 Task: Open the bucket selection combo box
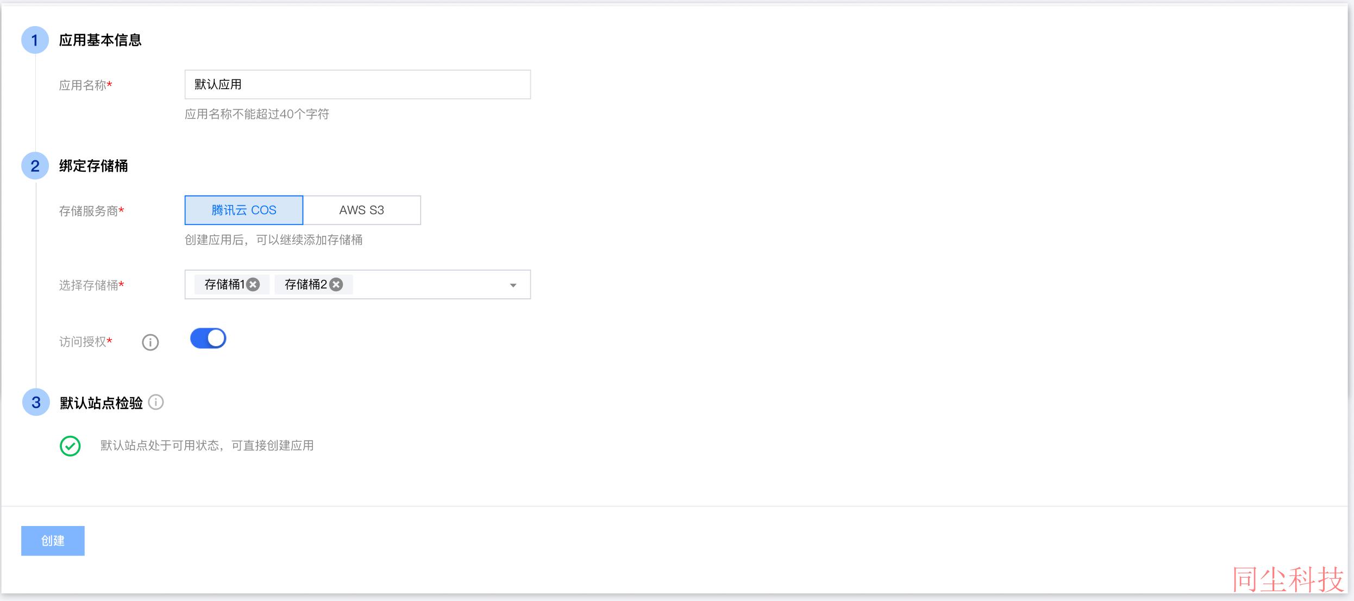358,285
